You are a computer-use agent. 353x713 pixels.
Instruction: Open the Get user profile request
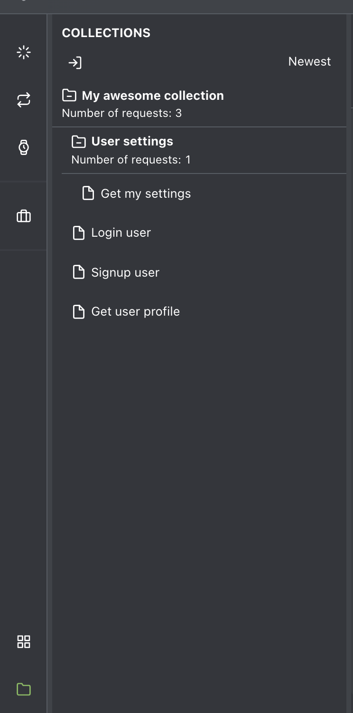point(136,312)
